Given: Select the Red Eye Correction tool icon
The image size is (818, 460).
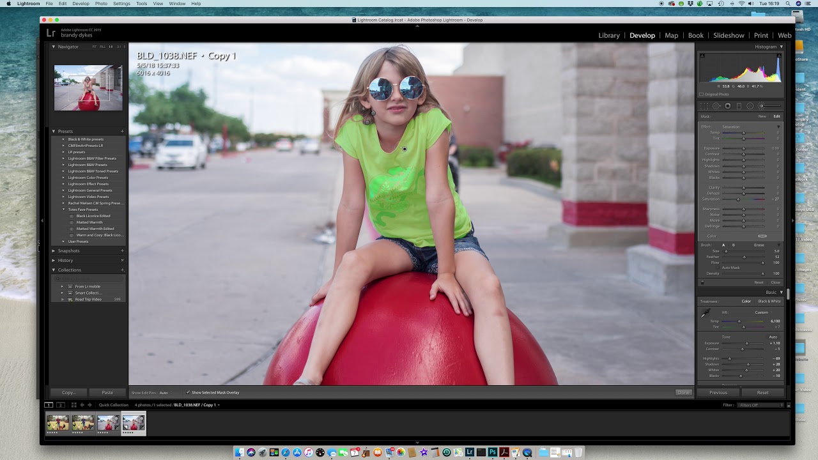Looking at the screenshot, I should click(728, 106).
